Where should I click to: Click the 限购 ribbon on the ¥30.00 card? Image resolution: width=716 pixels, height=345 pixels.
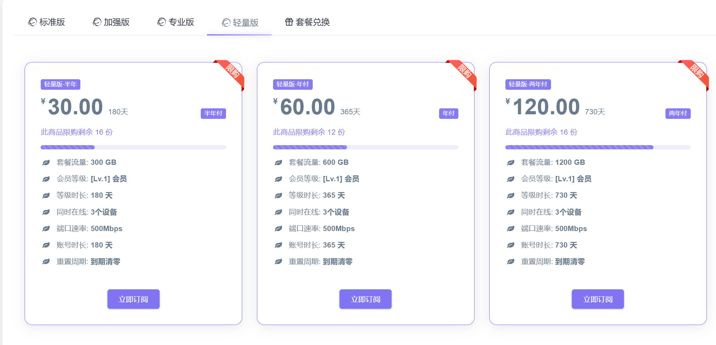click(232, 72)
